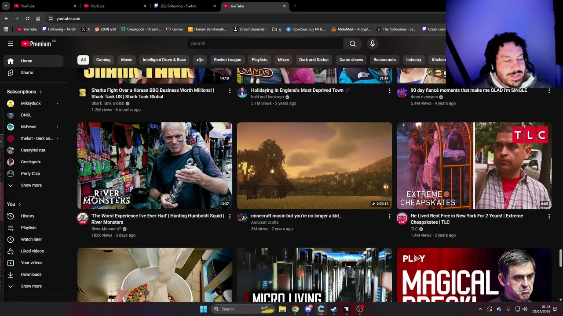Click the YouTube search input field

pyautogui.click(x=265, y=43)
